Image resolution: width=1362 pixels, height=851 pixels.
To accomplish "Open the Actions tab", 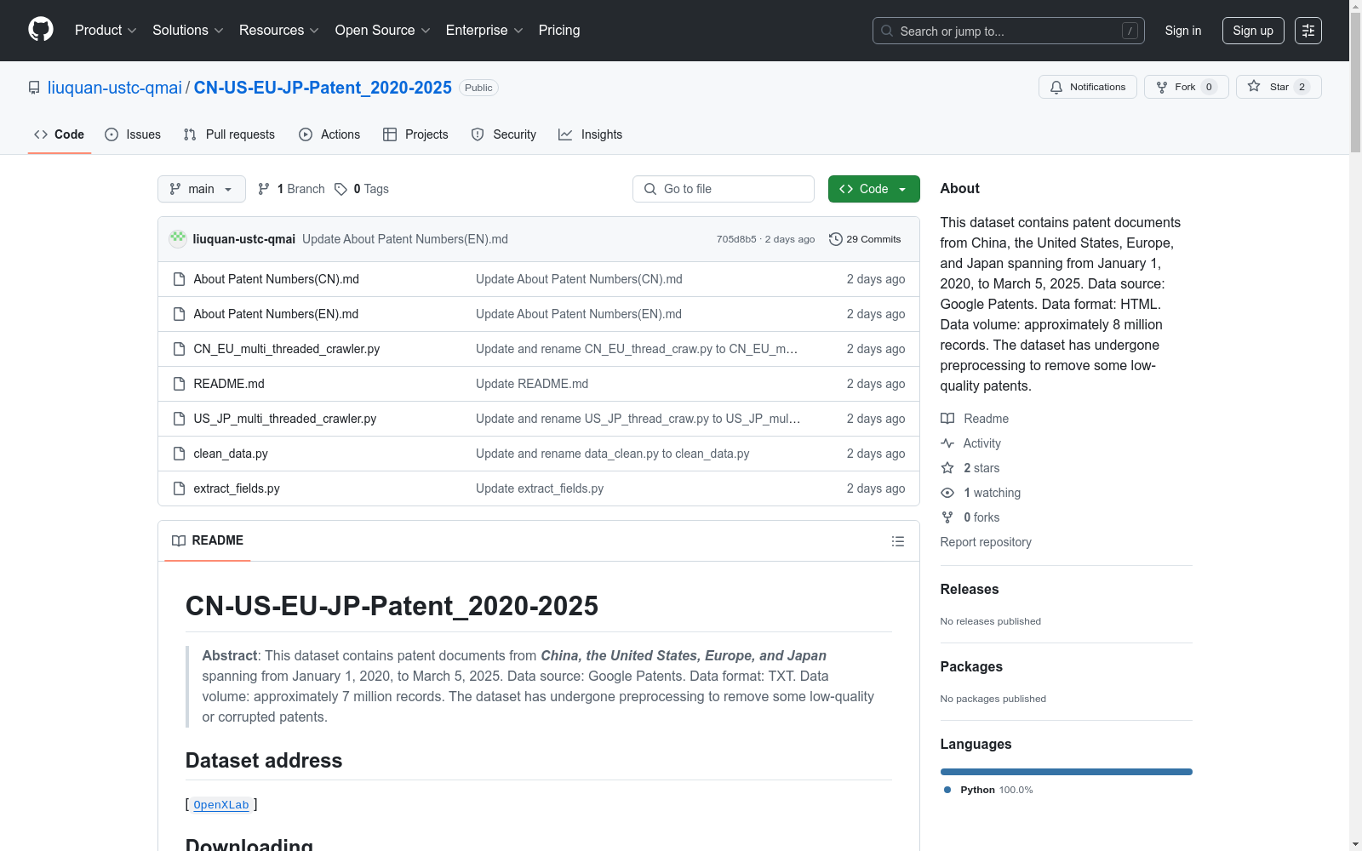I will pyautogui.click(x=329, y=134).
